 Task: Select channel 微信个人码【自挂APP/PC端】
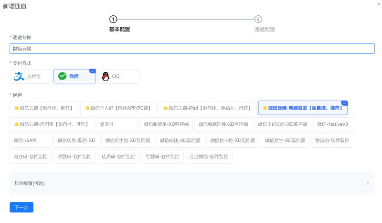click(x=118, y=108)
